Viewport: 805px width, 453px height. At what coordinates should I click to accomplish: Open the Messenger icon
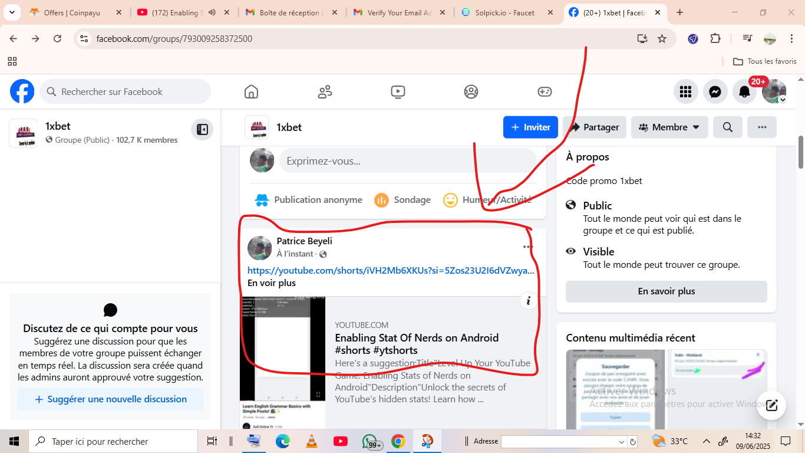[x=715, y=91]
